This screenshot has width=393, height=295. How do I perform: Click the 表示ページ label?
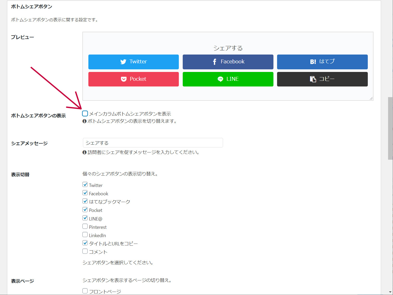(23, 281)
